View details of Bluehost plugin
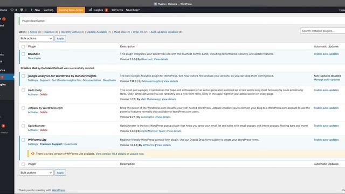Screen dimensions: 345x194 pyautogui.click(x=161, y=59)
